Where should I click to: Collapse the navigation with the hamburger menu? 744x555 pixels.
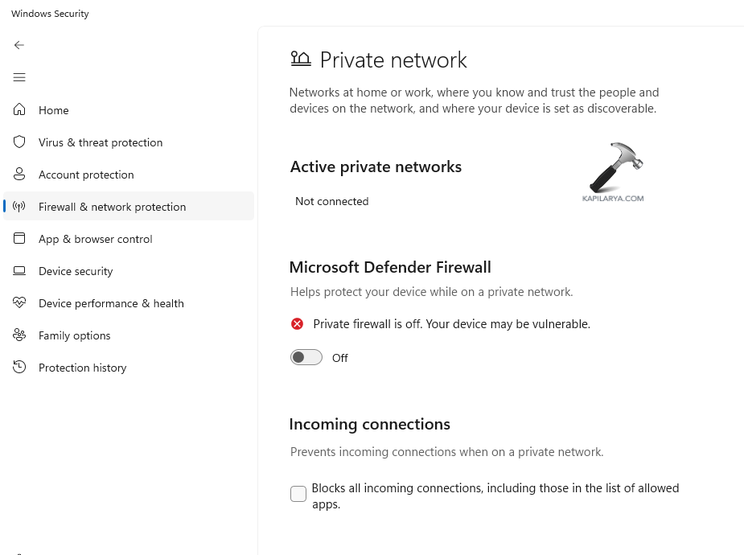(18, 77)
